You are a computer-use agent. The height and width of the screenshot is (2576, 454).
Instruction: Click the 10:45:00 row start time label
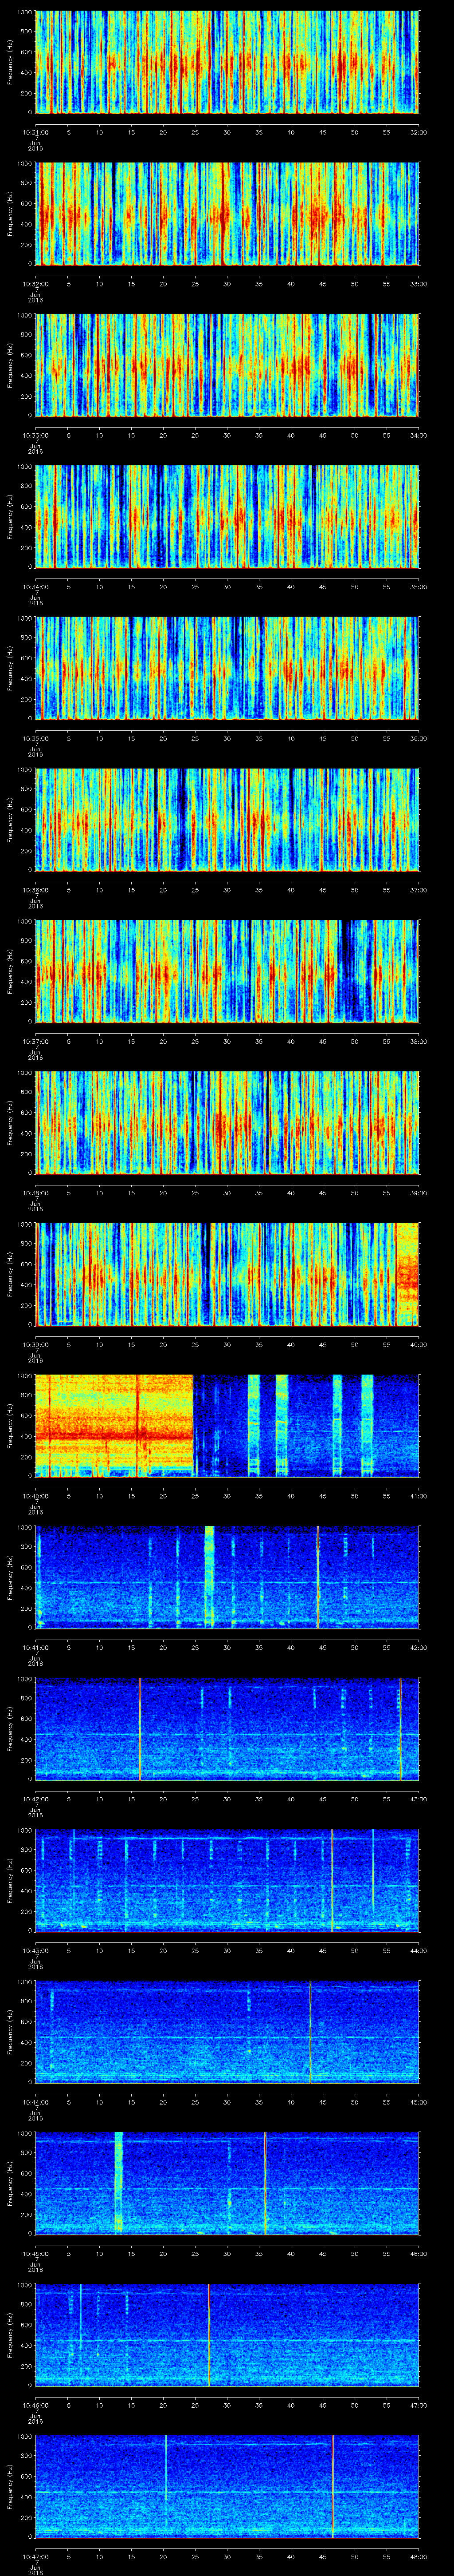36,2255
